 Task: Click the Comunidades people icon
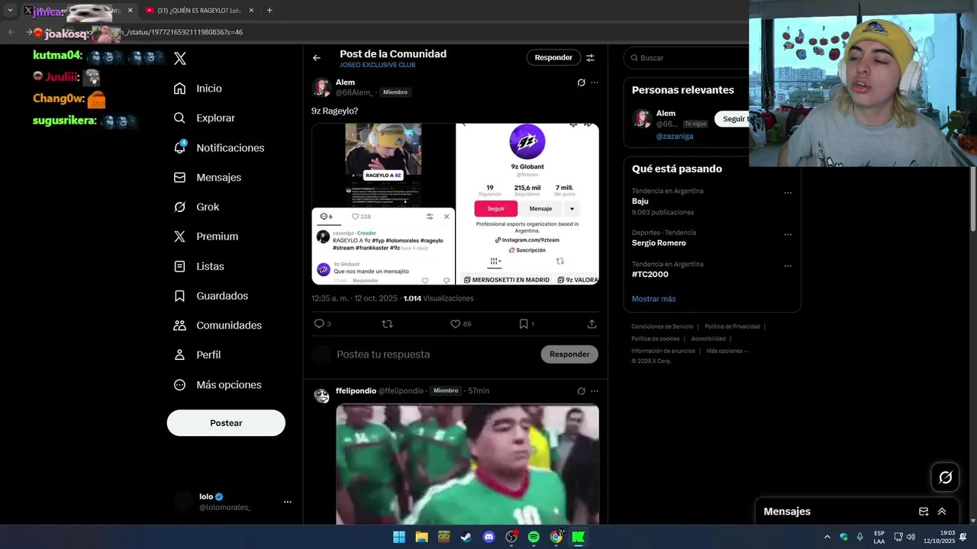pyautogui.click(x=179, y=326)
